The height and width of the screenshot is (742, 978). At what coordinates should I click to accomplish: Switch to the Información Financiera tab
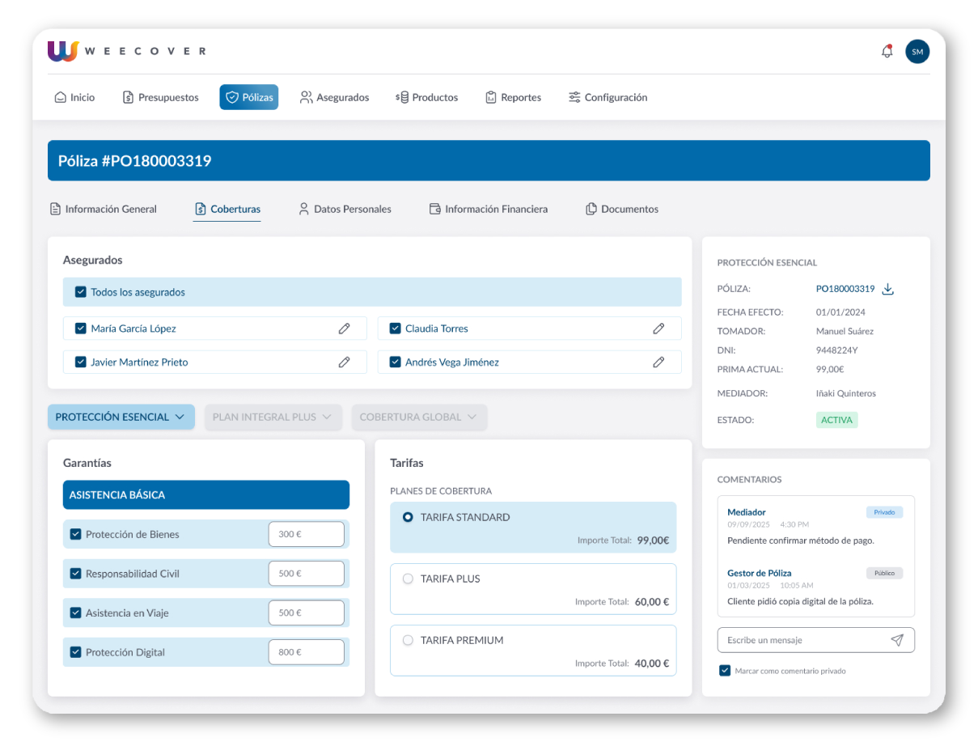click(x=488, y=209)
